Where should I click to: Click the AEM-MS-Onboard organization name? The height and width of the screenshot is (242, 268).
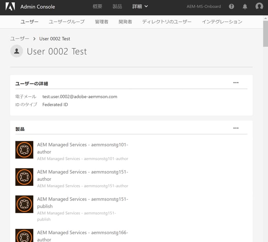click(x=204, y=6)
